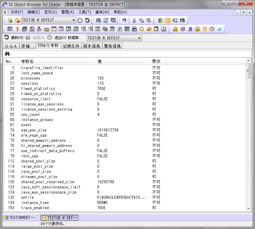This screenshot has height=229, width=255.
Task: Click the undo arrow toolbar icon
Action: 124,20
